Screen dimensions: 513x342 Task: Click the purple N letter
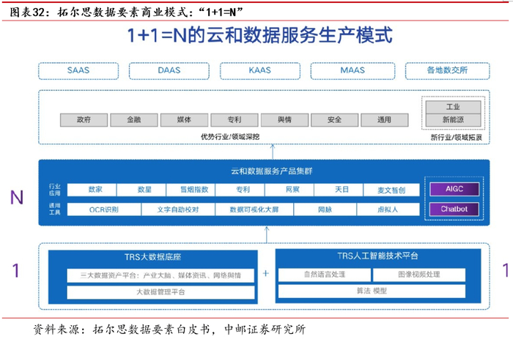click(x=17, y=198)
